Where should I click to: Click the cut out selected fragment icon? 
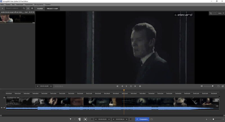tap(85, 119)
